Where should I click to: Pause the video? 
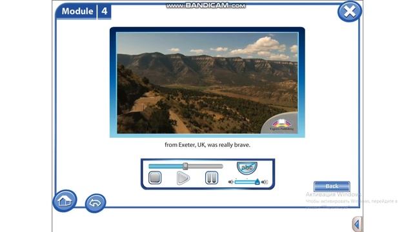pos(212,178)
